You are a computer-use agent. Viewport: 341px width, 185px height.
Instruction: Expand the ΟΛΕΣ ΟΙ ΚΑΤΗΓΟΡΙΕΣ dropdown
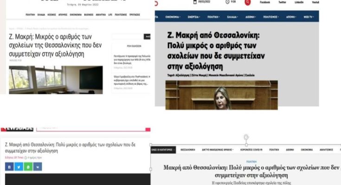[x=163, y=150]
